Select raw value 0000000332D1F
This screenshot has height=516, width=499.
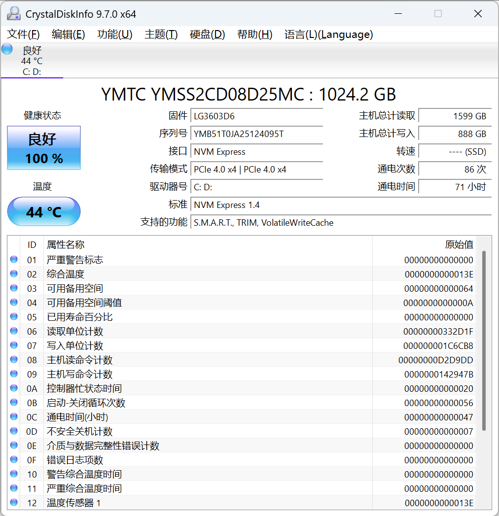click(x=438, y=331)
